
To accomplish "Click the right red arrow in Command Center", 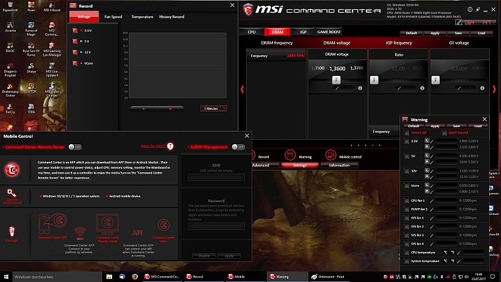I will (494, 89).
